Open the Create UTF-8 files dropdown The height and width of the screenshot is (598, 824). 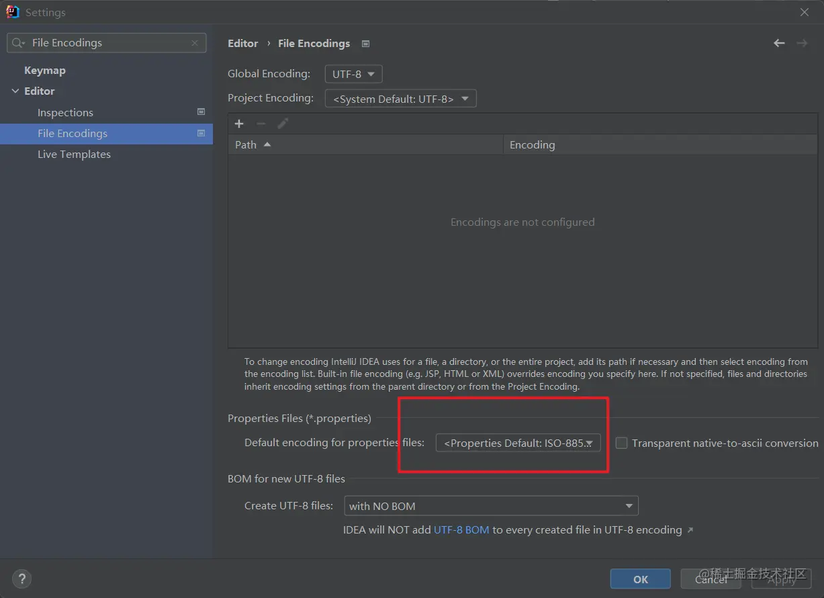click(491, 505)
